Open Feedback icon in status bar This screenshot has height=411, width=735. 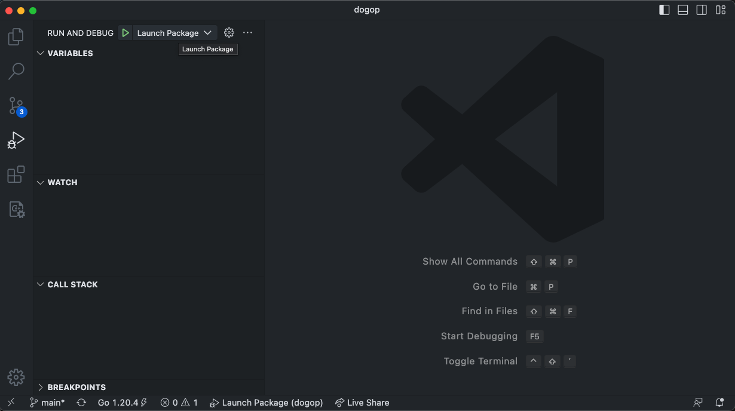coord(698,403)
